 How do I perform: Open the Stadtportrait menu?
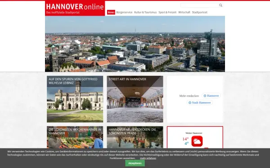199,13
